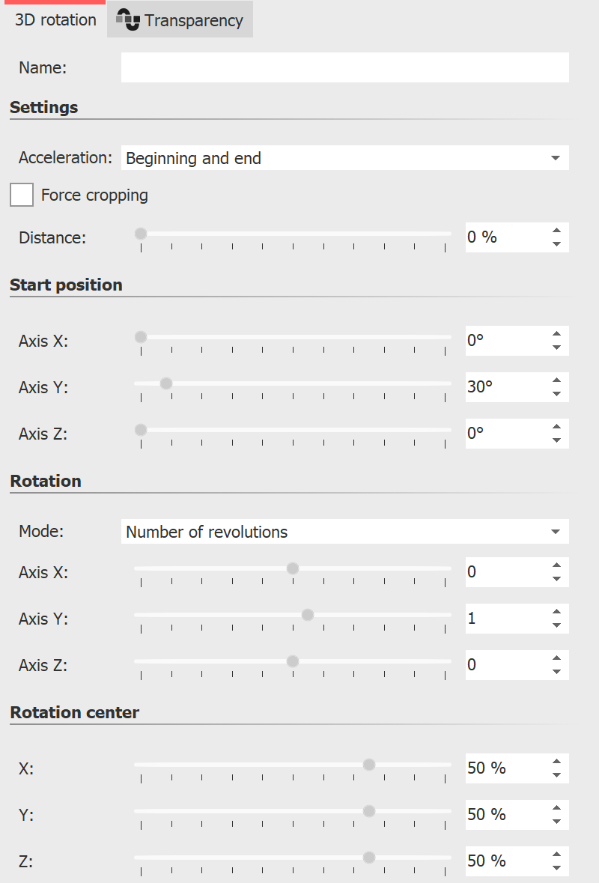The height and width of the screenshot is (883, 599).
Task: Click the Distance slider handle
Action: pyautogui.click(x=140, y=234)
